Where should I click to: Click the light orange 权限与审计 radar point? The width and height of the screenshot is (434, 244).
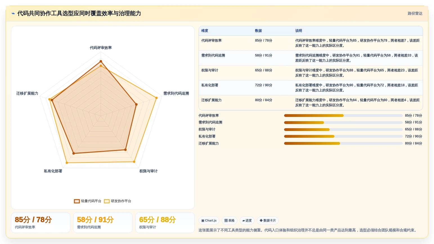pyautogui.click(x=134, y=162)
